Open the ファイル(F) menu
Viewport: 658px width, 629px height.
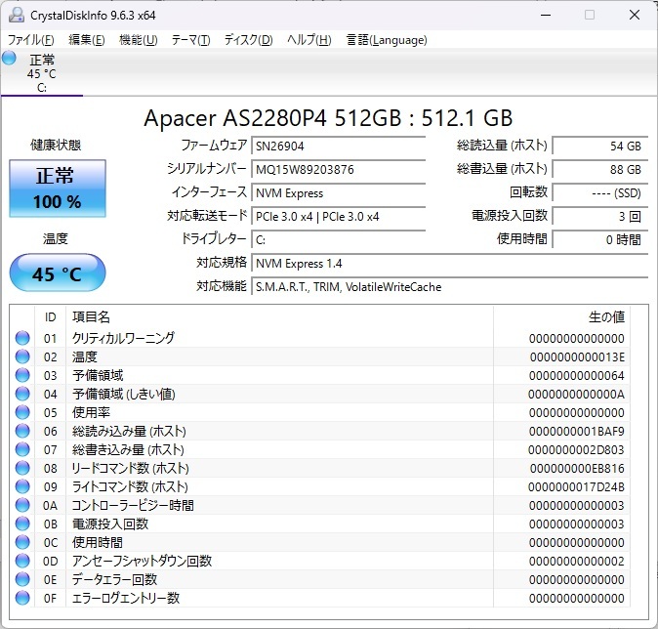[x=31, y=40]
